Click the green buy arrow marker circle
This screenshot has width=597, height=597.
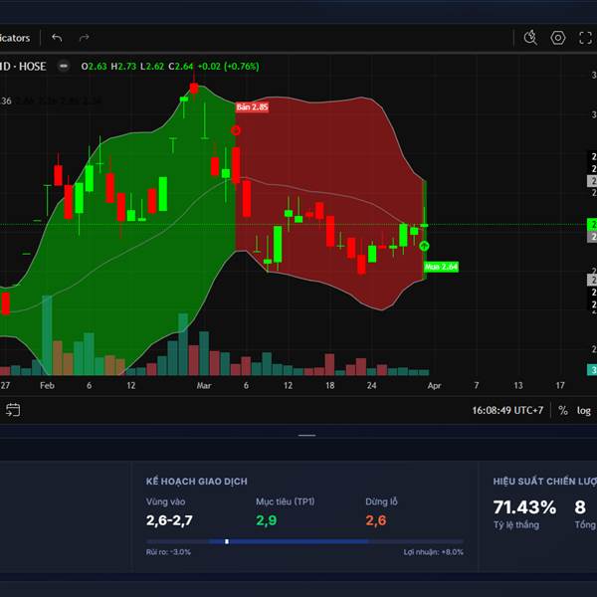(425, 246)
